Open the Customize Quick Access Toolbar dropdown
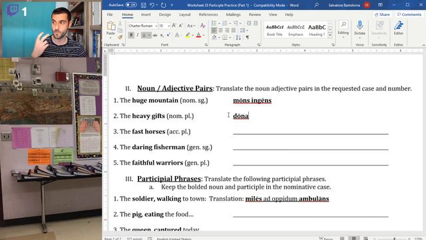The width and height of the screenshot is (426, 240). tap(172, 5)
